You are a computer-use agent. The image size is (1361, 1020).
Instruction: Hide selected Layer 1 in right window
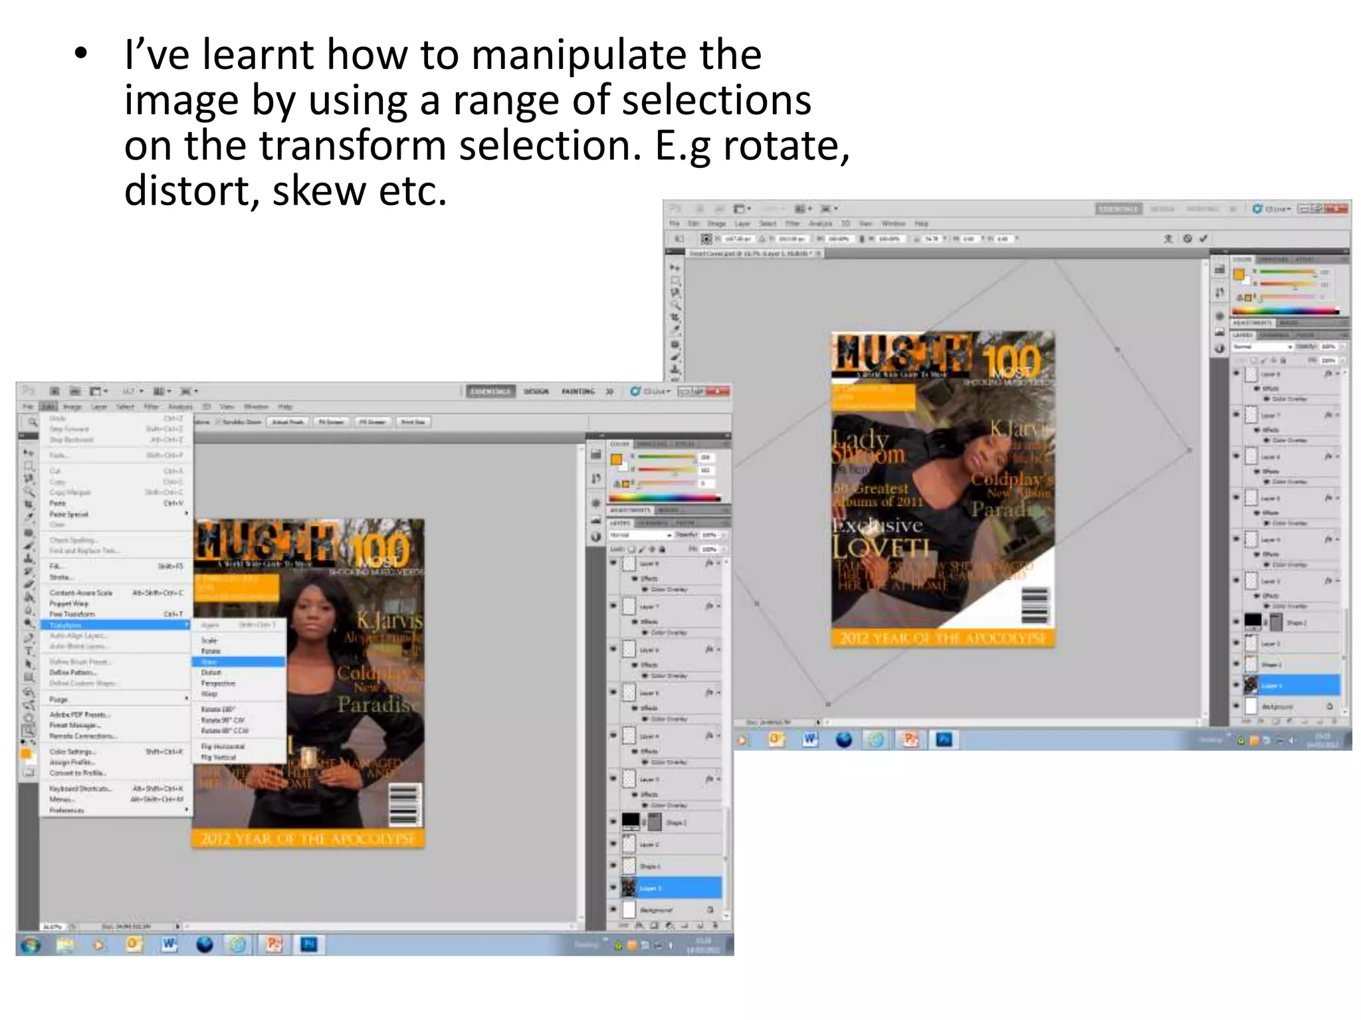point(1236,685)
